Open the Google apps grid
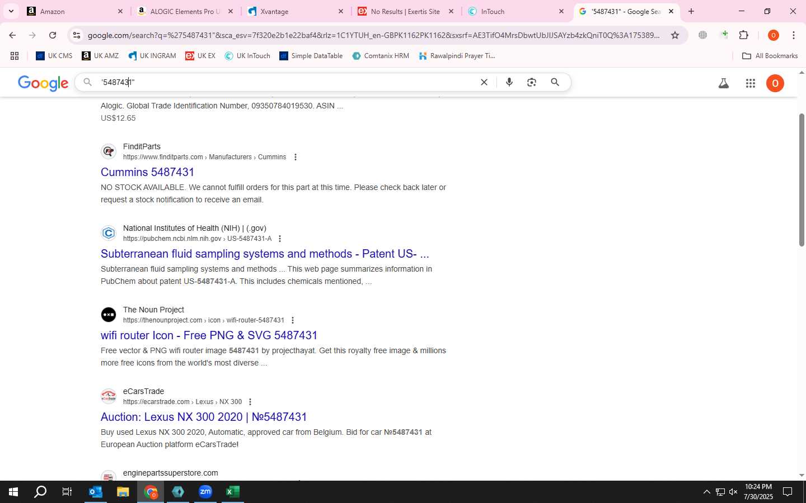 click(x=751, y=83)
